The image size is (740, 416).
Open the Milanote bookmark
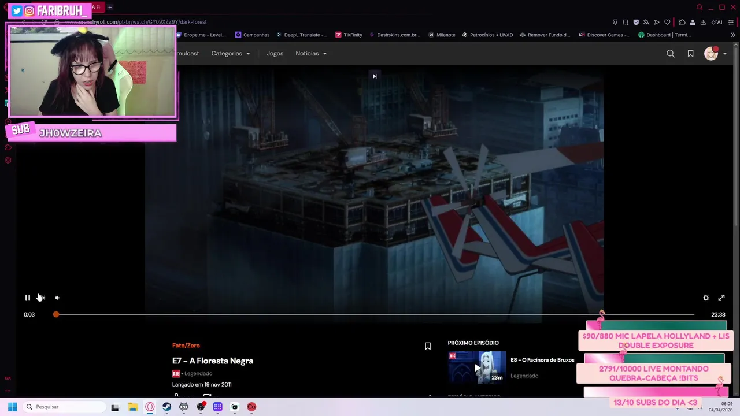[x=442, y=35]
